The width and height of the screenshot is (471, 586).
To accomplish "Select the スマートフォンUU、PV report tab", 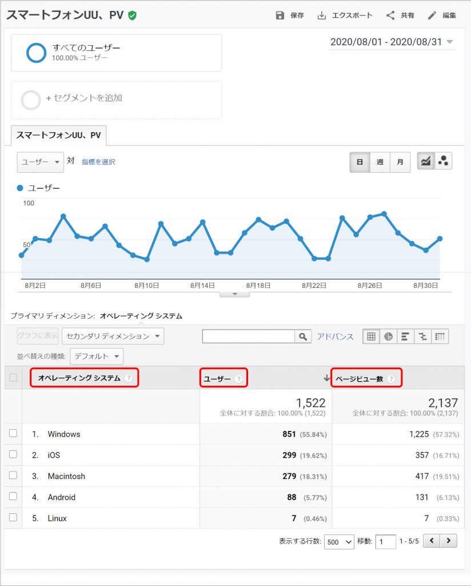I will click(x=59, y=135).
